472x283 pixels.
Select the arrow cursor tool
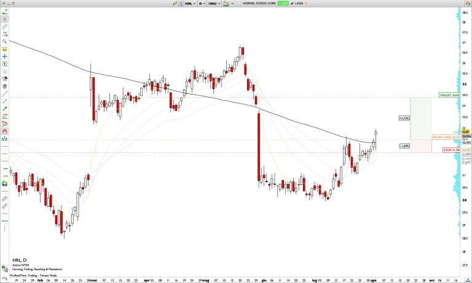coord(5,19)
